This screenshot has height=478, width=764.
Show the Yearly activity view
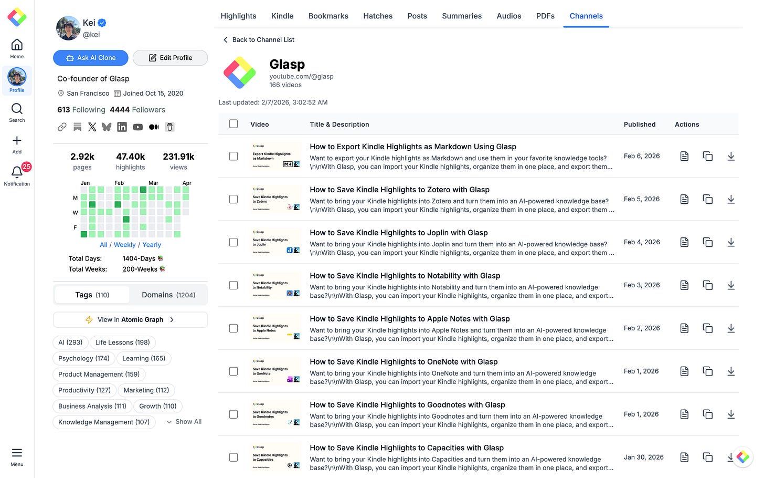(152, 245)
